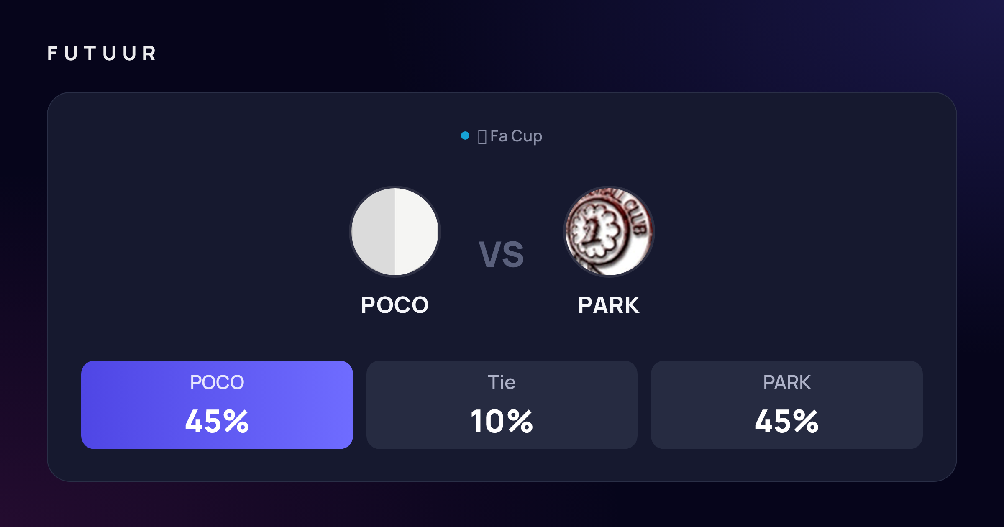Image resolution: width=1004 pixels, height=527 pixels.
Task: Click the "CLUB" lettering on PARK's crest
Action: [637, 217]
